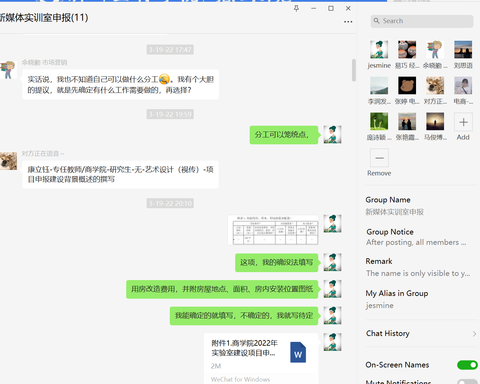
Task: Open 刘思语's member avatar
Action: (x=463, y=50)
